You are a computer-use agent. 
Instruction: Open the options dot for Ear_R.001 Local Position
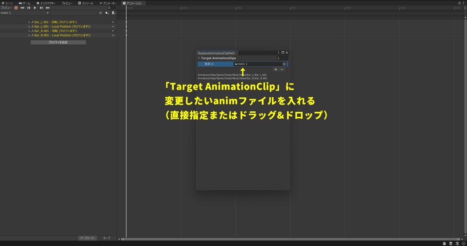pos(113,35)
